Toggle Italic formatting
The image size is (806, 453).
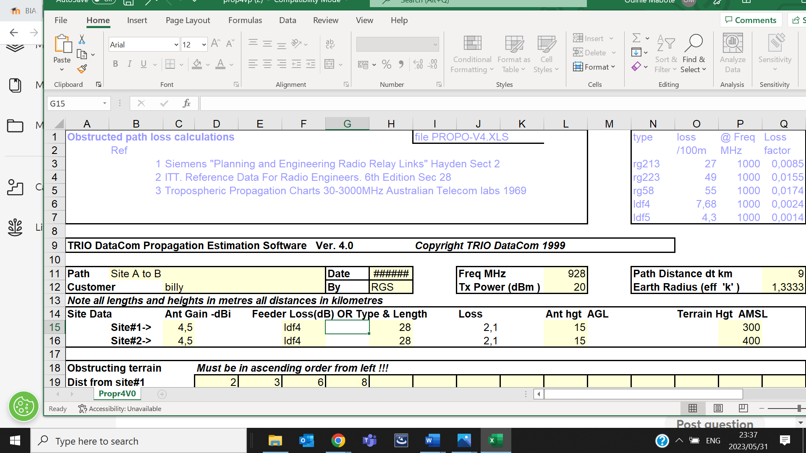[129, 64]
